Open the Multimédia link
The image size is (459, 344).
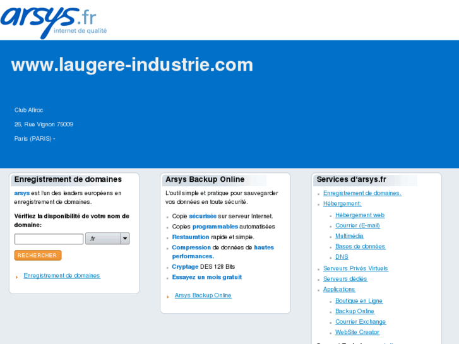(x=349, y=236)
